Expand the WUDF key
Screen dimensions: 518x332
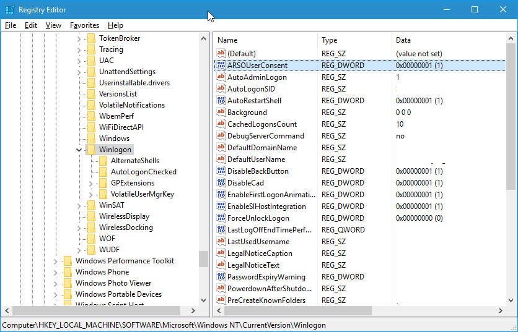(x=79, y=250)
